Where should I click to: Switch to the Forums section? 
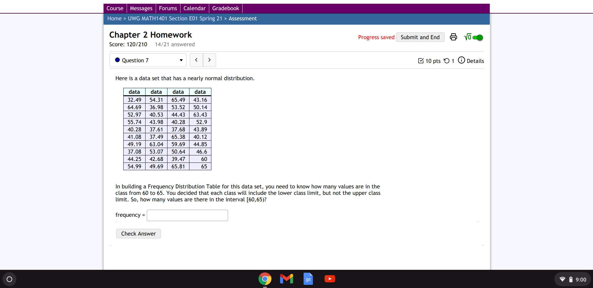[168, 8]
